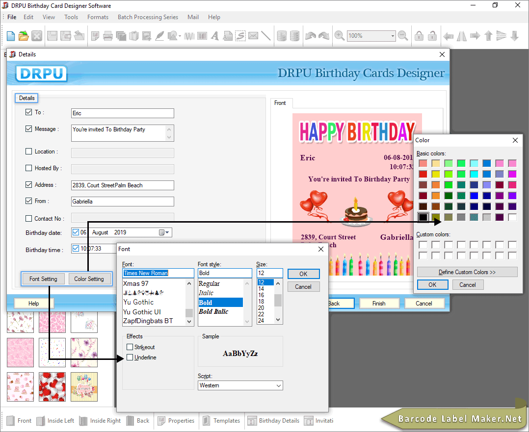This screenshot has width=529, height=432.
Task: Open the zoom 100% dropdown
Action: tap(393, 36)
